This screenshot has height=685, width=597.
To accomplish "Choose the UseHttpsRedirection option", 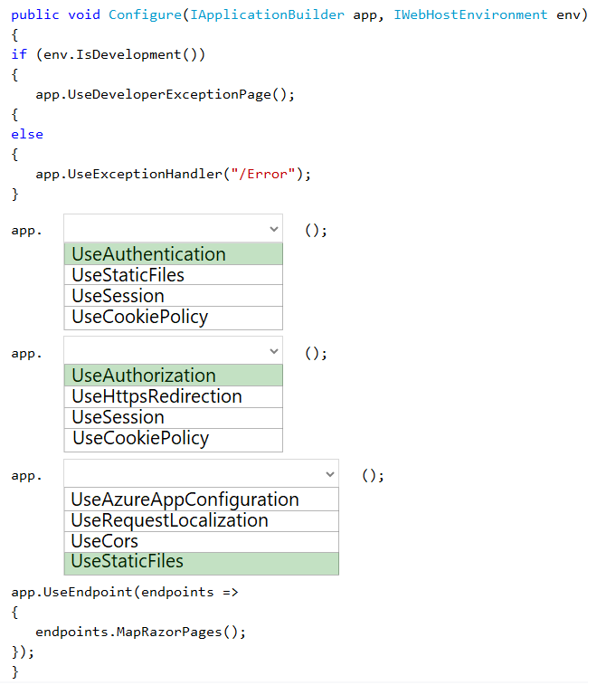I will (174, 396).
